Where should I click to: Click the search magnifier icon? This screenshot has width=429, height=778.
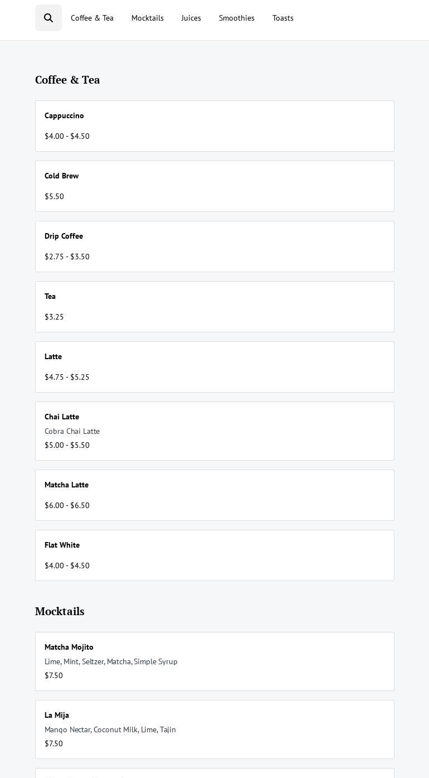pyautogui.click(x=48, y=18)
